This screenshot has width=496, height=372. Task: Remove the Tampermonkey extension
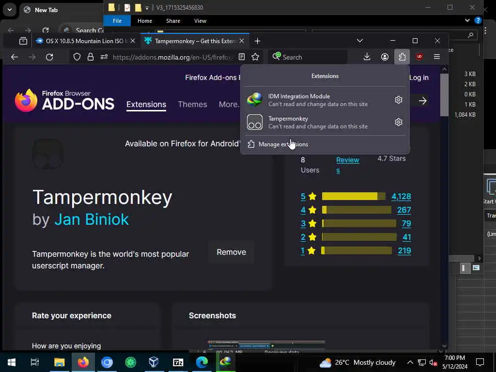tap(231, 252)
